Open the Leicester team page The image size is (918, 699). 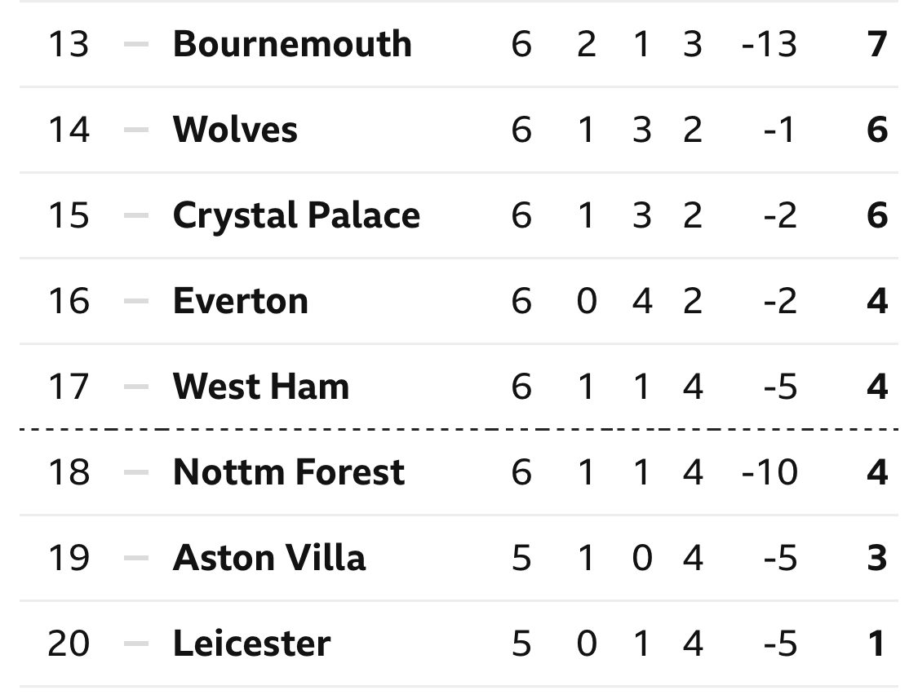[x=252, y=644]
